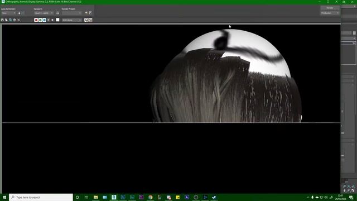Click the rendered hair sphere image
The height and width of the screenshot is (201, 357).
[x=226, y=76]
